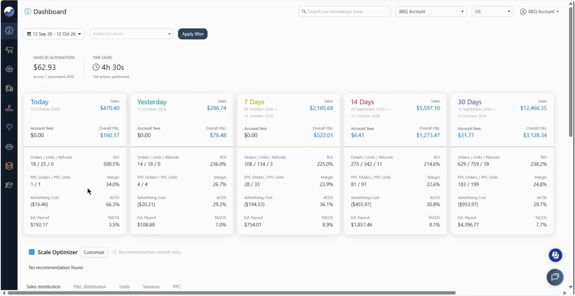The width and height of the screenshot is (575, 296).
Task: Open the shopping cart sidebar icon
Action: tap(9, 50)
